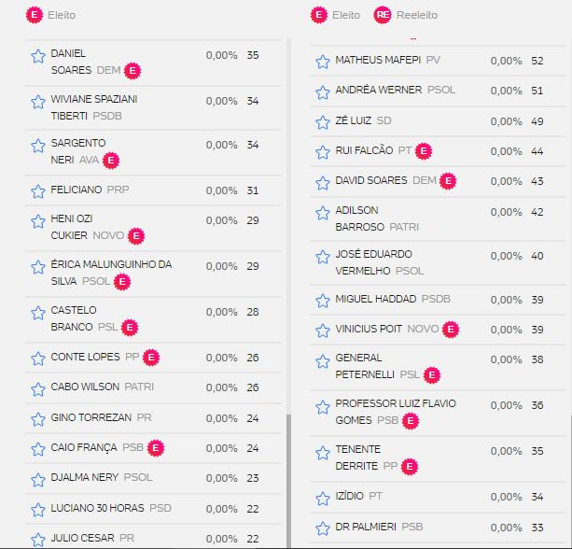572x549 pixels.
Task: Star Dr Palmieri of PSB
Action: click(322, 528)
